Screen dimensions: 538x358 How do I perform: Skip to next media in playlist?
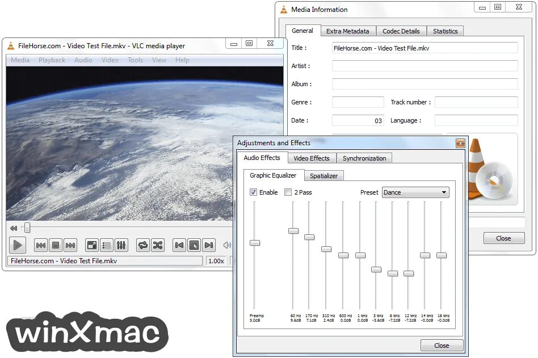point(70,245)
